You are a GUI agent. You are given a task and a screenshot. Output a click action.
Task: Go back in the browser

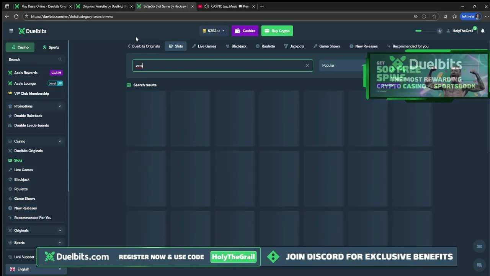pyautogui.click(x=7, y=16)
